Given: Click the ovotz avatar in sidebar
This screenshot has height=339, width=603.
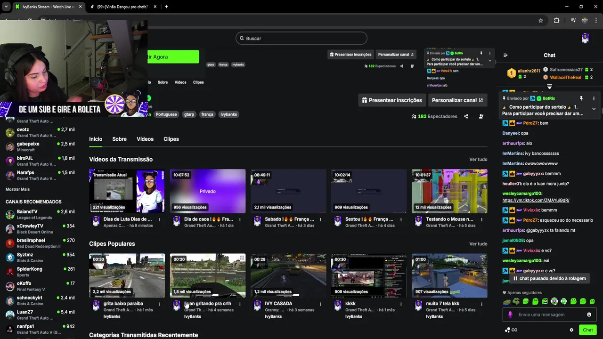Looking at the screenshot, I should [x=10, y=132].
